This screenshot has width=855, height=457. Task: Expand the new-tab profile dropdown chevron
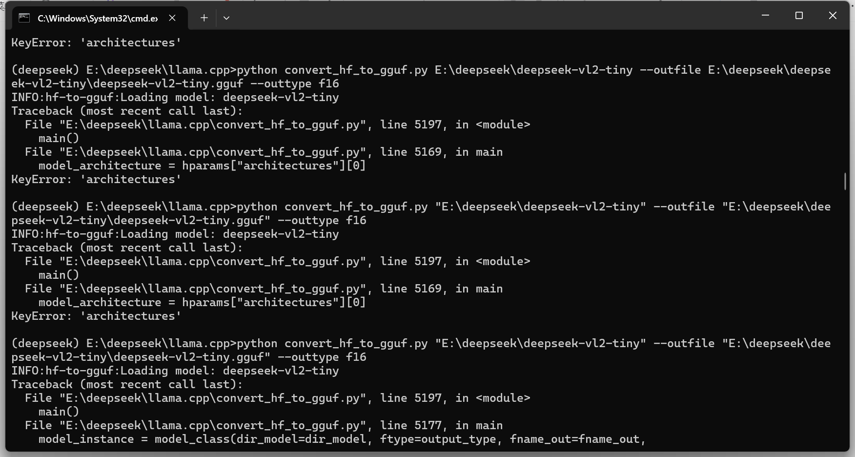(226, 18)
